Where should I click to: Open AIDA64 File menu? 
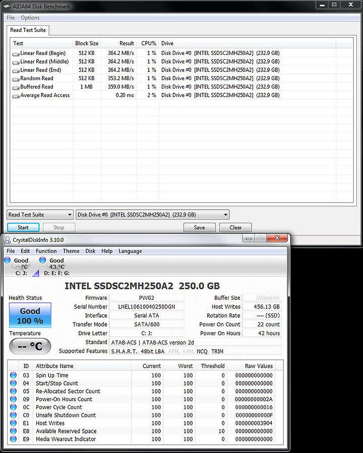tap(11, 18)
